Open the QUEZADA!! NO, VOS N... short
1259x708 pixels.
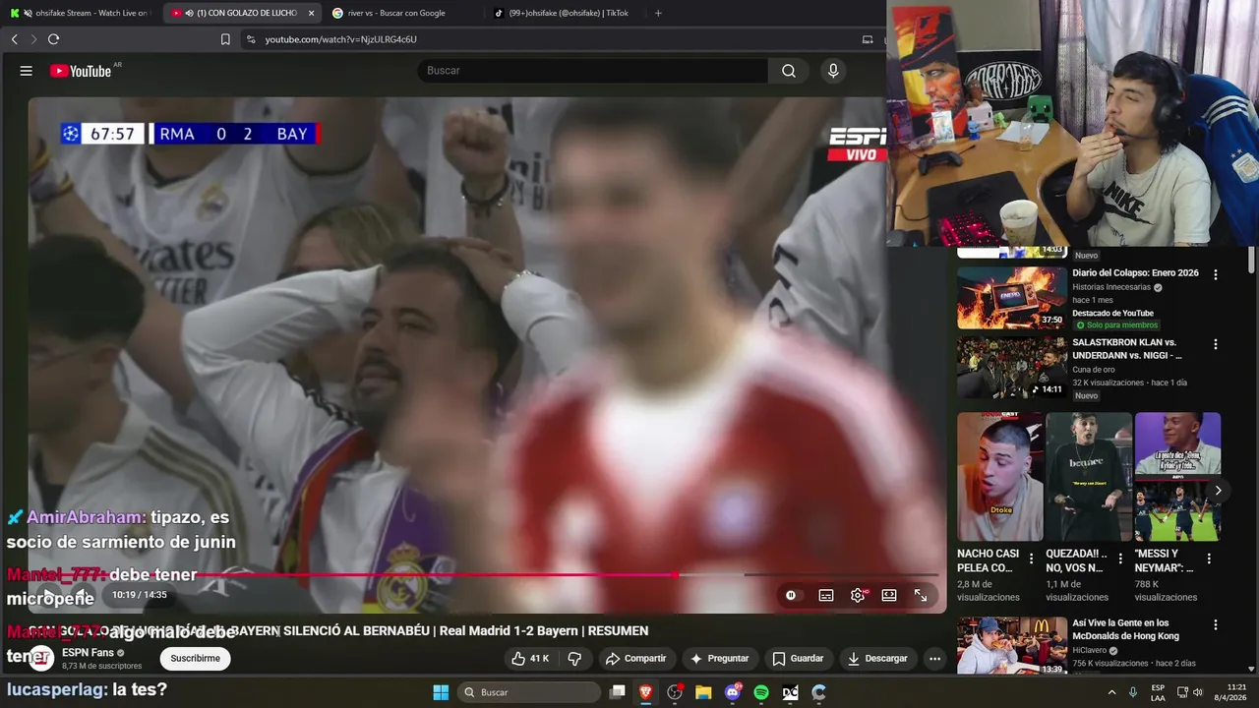click(1089, 477)
